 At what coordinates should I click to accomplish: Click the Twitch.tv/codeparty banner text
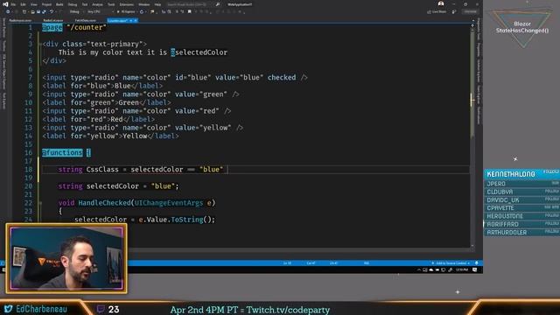(288, 310)
